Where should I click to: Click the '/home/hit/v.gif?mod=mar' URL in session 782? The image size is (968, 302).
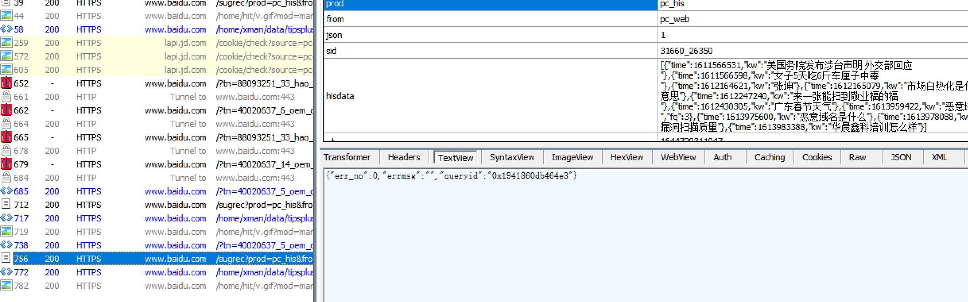[x=265, y=286]
